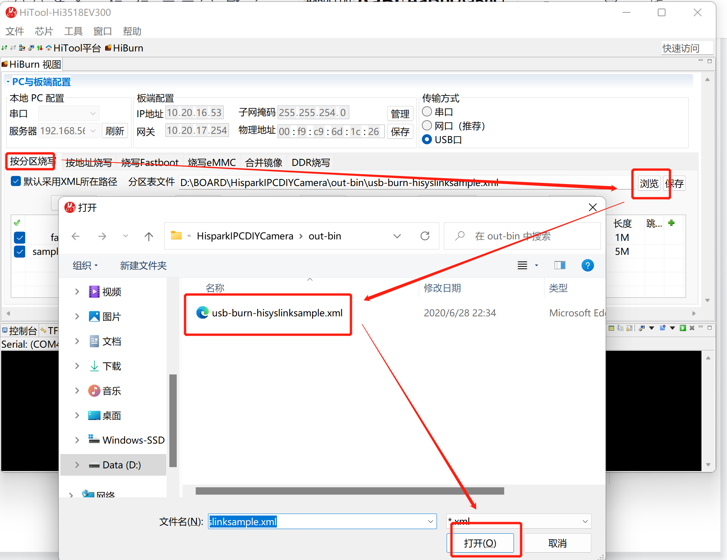Open the 文件 menu

(15, 31)
